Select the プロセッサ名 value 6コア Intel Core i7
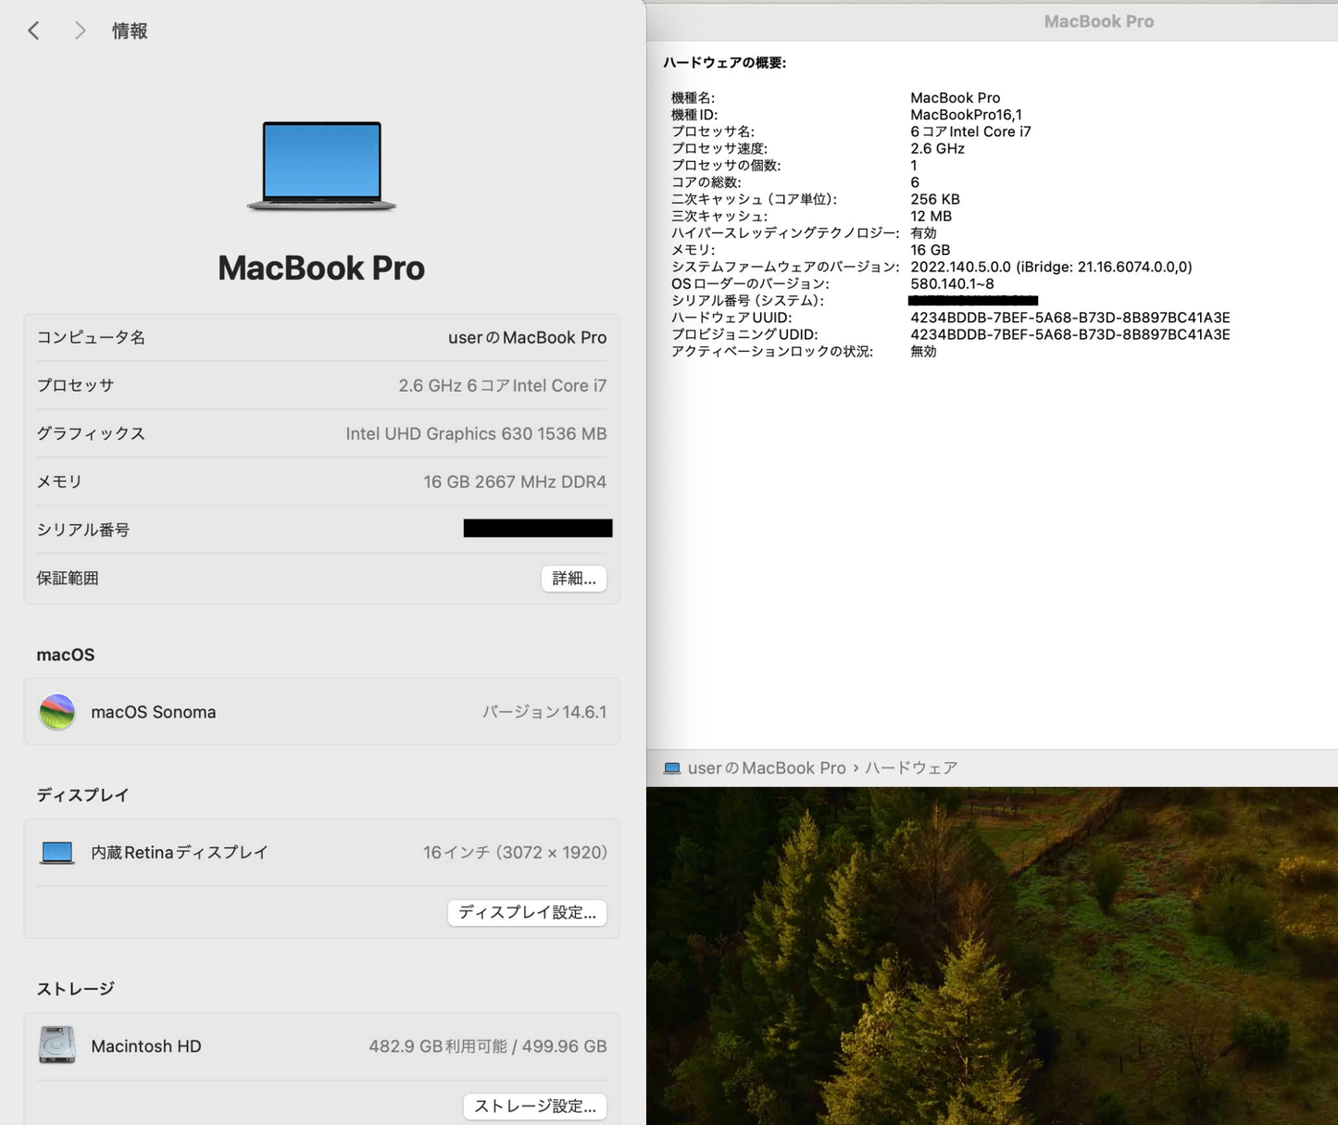 970,131
